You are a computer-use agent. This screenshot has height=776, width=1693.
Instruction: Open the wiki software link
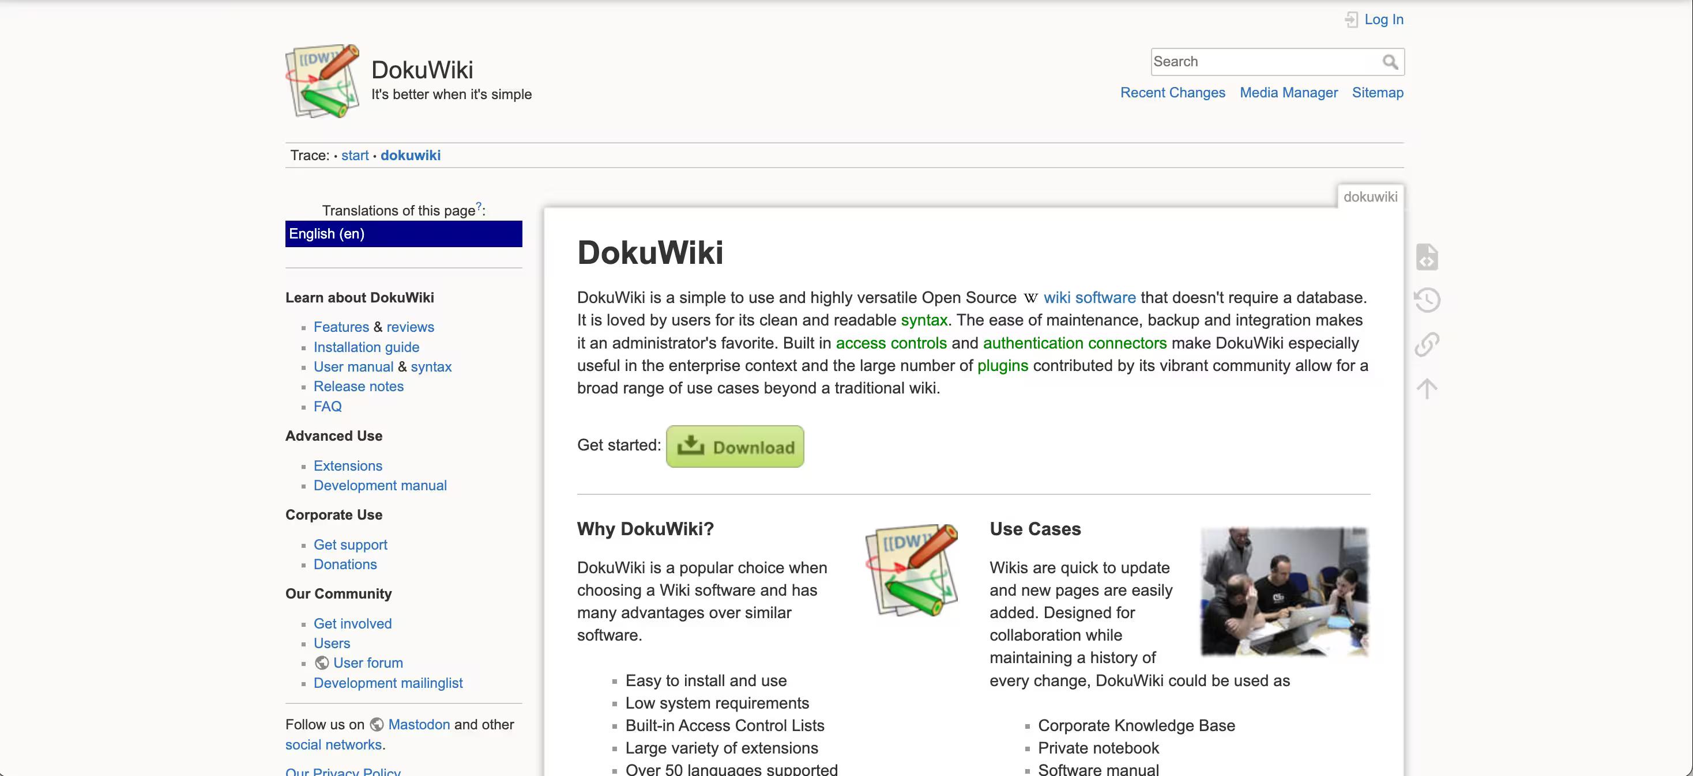click(x=1090, y=298)
